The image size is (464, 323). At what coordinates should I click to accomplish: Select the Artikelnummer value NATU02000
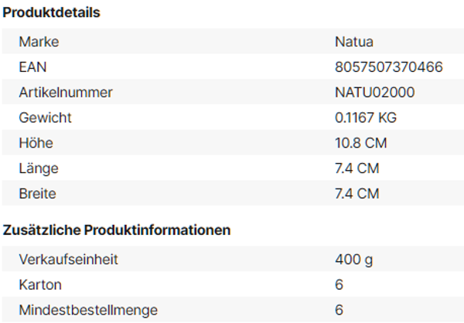coord(374,93)
